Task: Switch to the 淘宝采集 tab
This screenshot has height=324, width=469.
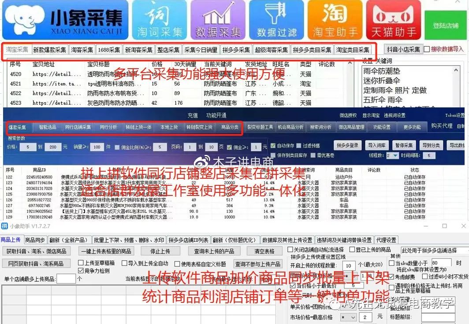Action: [17, 50]
